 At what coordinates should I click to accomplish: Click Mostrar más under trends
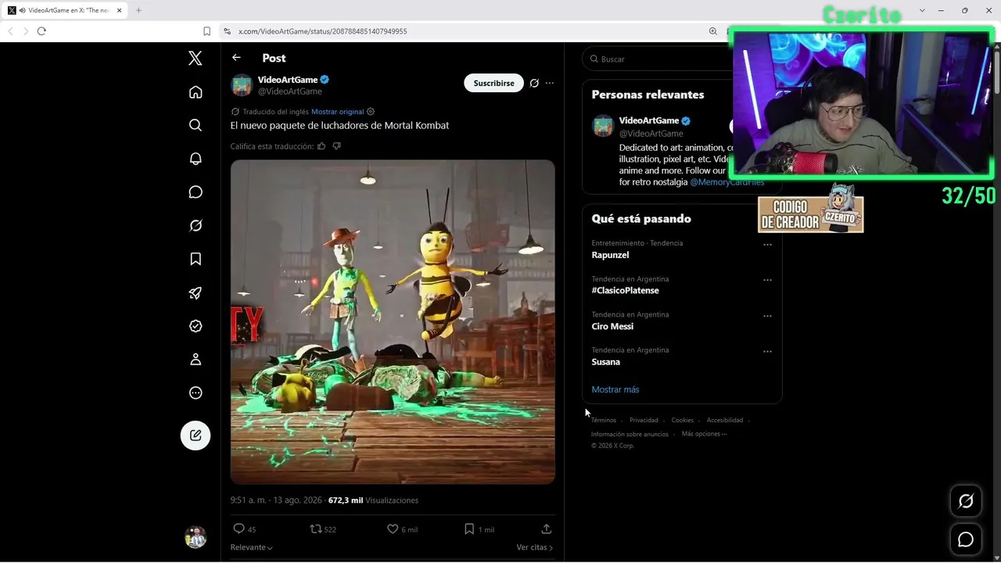coord(615,389)
